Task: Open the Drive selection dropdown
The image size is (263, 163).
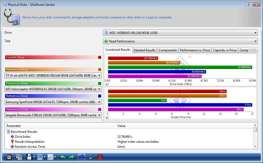Action: (x=180, y=33)
